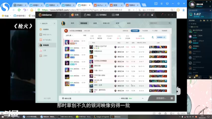212x119 pixels.
Task: Select 与我相关 in the WeGame sidebar
Action: click(x=47, y=29)
